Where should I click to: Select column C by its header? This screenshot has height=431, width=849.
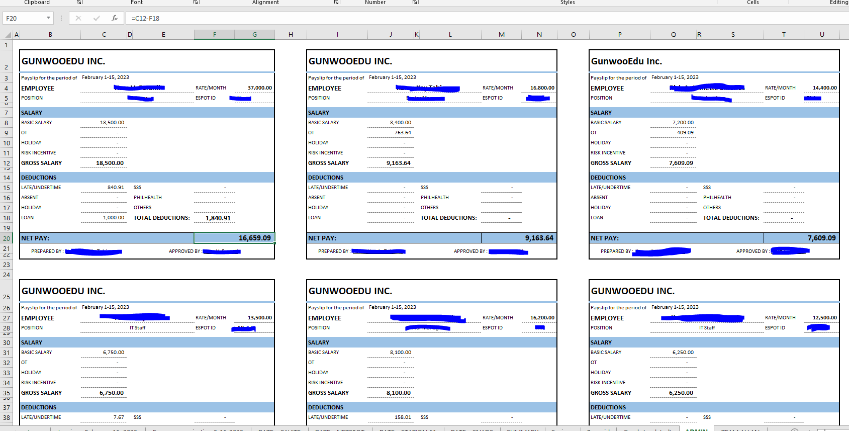tap(104, 35)
